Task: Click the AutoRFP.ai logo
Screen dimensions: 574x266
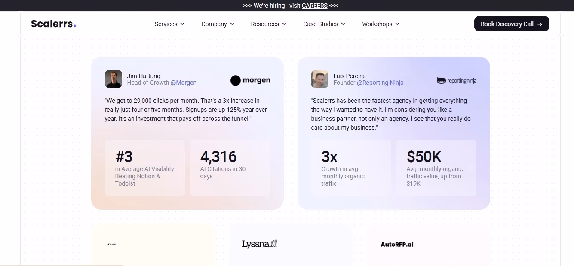Action: [397, 244]
